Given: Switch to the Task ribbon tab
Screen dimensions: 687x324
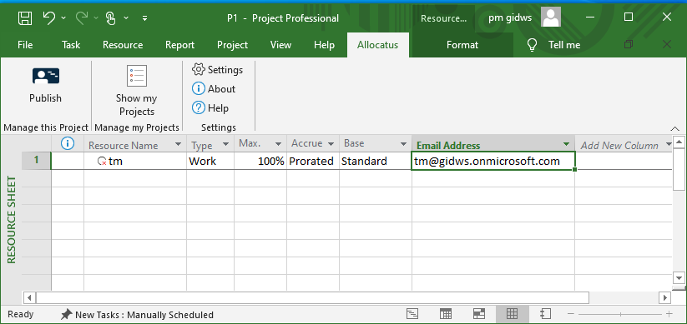Looking at the screenshot, I should coord(71,45).
